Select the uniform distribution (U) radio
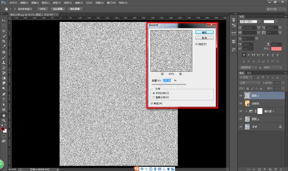 154,93
